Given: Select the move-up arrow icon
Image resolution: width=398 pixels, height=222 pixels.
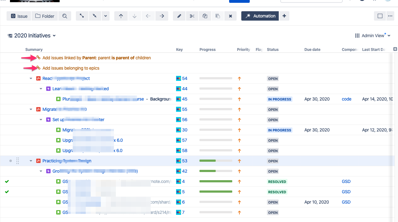Looking at the screenshot, I should pyautogui.click(x=121, y=16).
